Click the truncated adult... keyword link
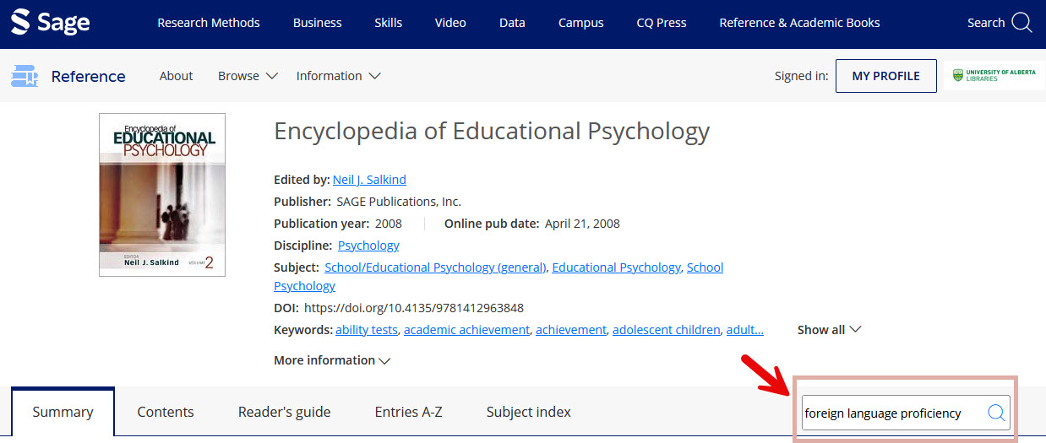This screenshot has width=1046, height=443. [745, 330]
